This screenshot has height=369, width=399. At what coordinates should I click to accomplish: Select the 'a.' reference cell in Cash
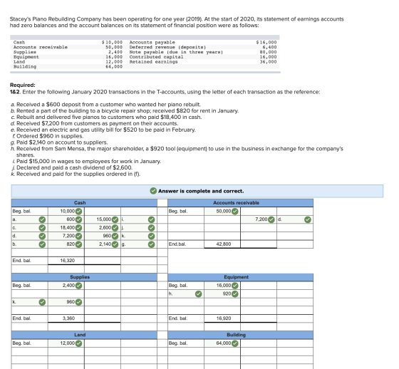29,219
